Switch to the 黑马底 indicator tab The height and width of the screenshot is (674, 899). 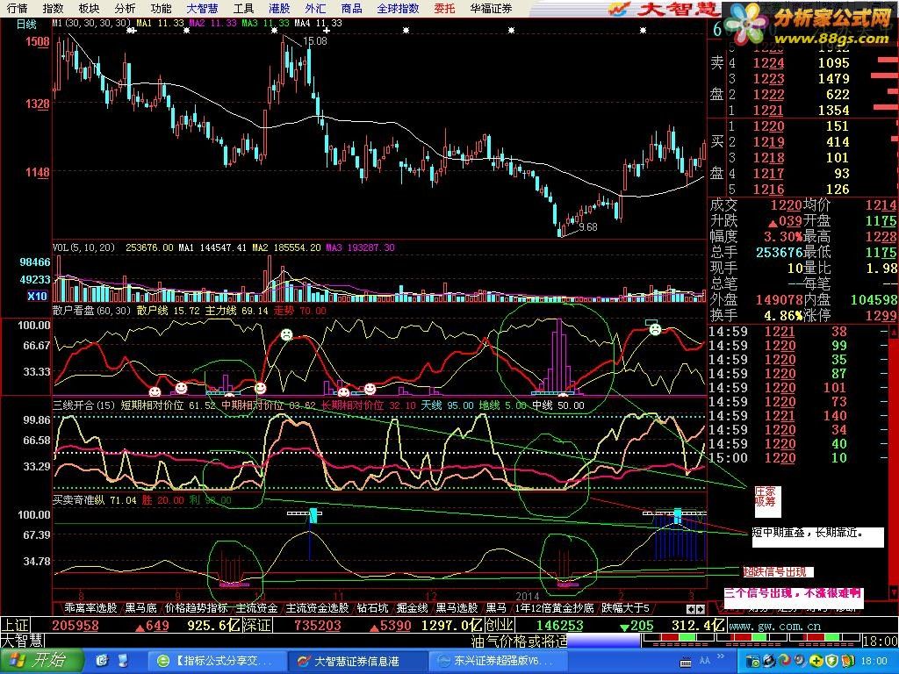click(141, 607)
